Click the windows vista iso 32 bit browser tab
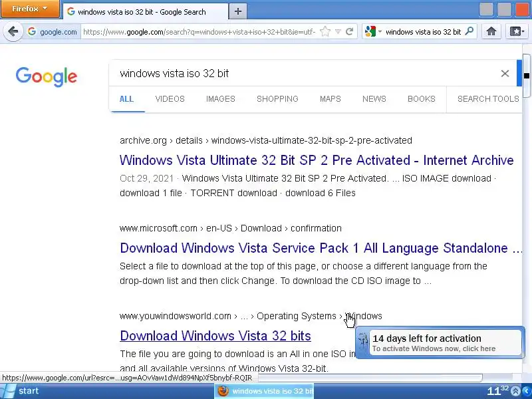Image resolution: width=532 pixels, height=399 pixels. click(145, 12)
